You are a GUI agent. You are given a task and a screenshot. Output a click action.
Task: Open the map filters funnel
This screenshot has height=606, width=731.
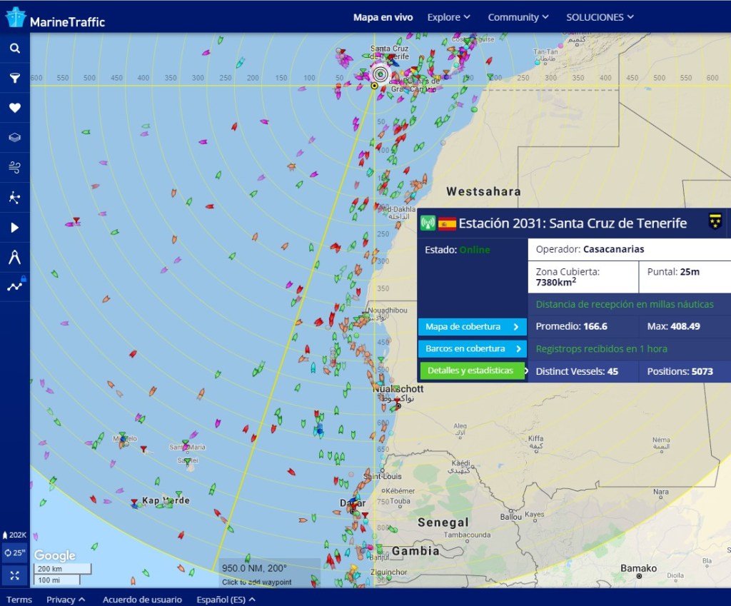tap(15, 79)
